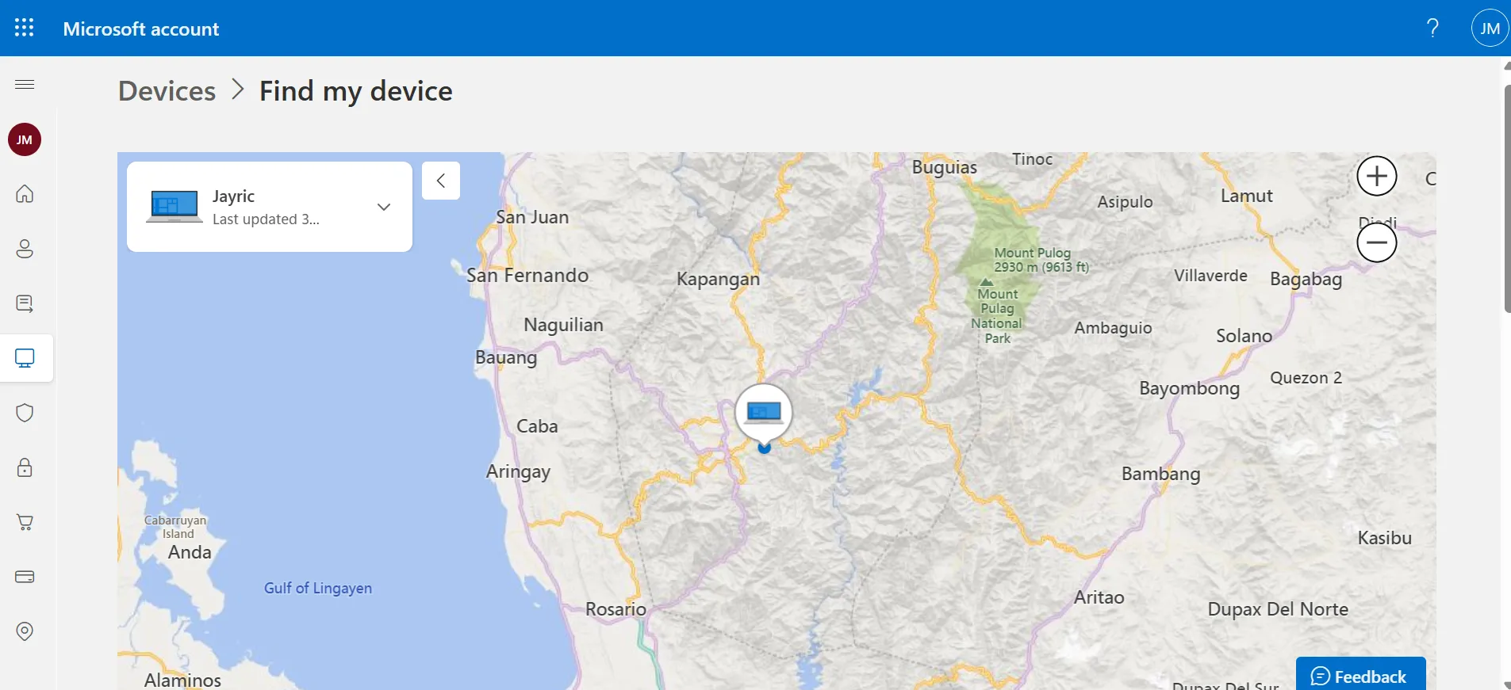The image size is (1511, 690).
Task: Click the Jayric device name text
Action: [x=233, y=196]
